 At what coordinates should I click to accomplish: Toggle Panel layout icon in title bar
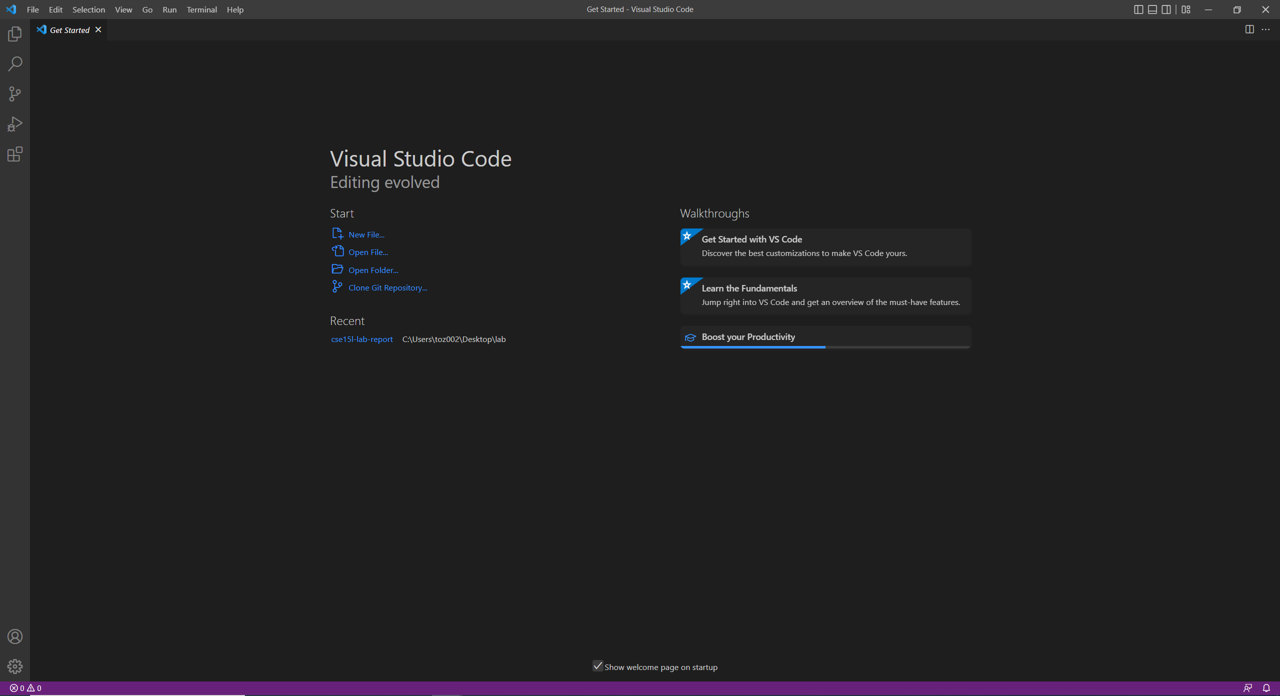[1152, 9]
